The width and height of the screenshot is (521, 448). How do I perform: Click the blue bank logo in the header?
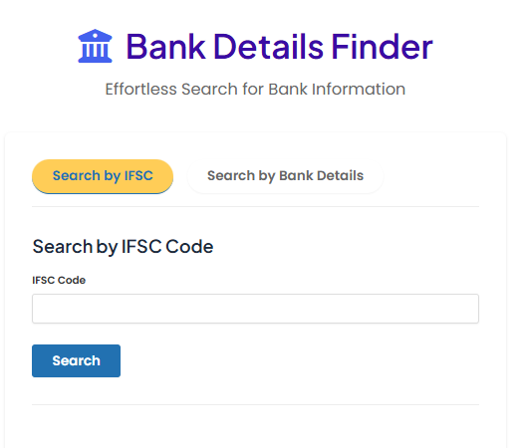click(x=95, y=46)
